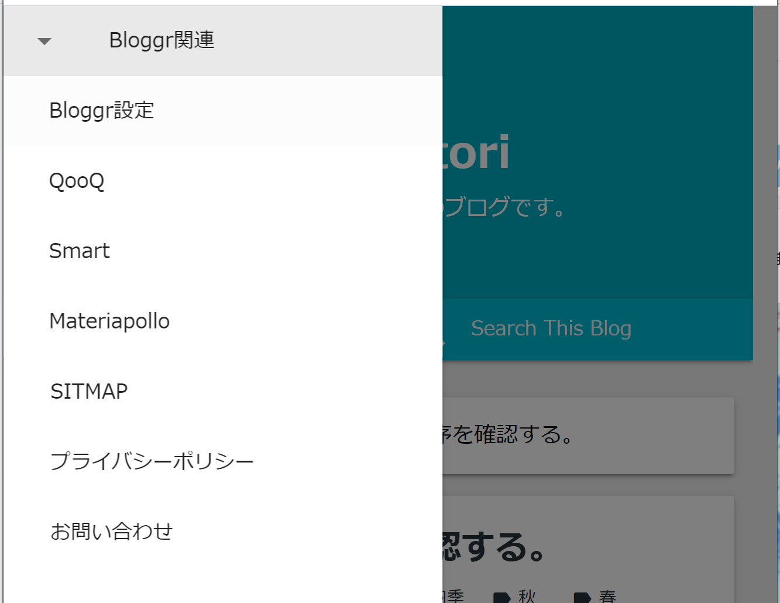Screen dimensions: 780x603
Task: Open the blog title ending in 'tori'
Action: click(x=476, y=152)
